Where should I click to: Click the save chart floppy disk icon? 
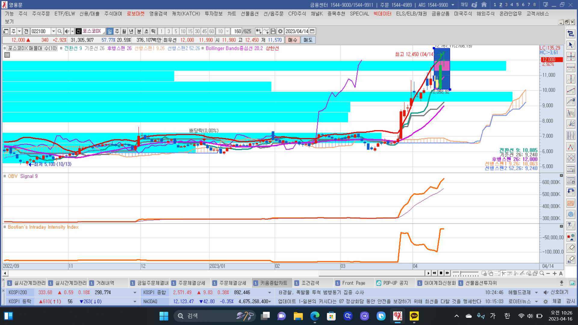coord(273,31)
